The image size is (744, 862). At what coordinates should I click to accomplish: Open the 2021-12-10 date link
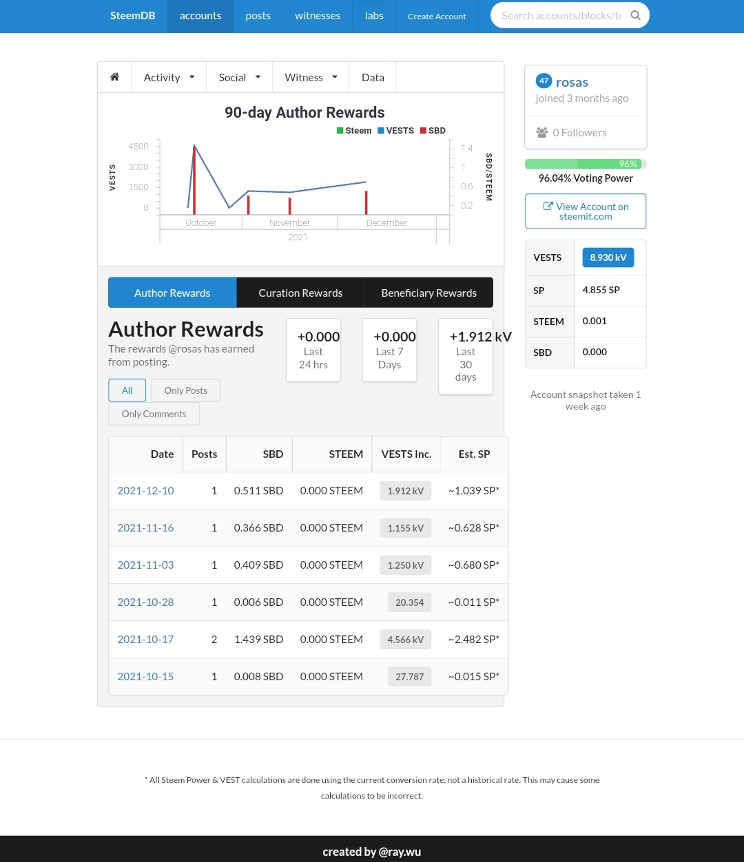pyautogui.click(x=145, y=490)
